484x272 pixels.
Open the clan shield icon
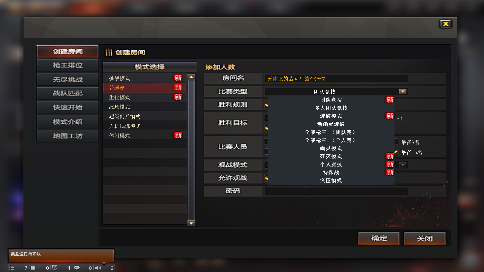55,268
